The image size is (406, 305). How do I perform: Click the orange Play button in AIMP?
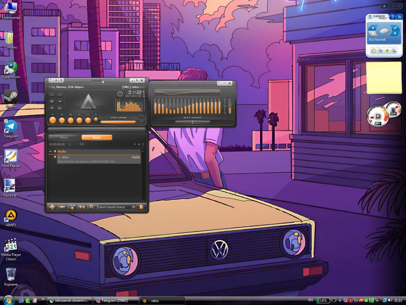click(x=53, y=120)
